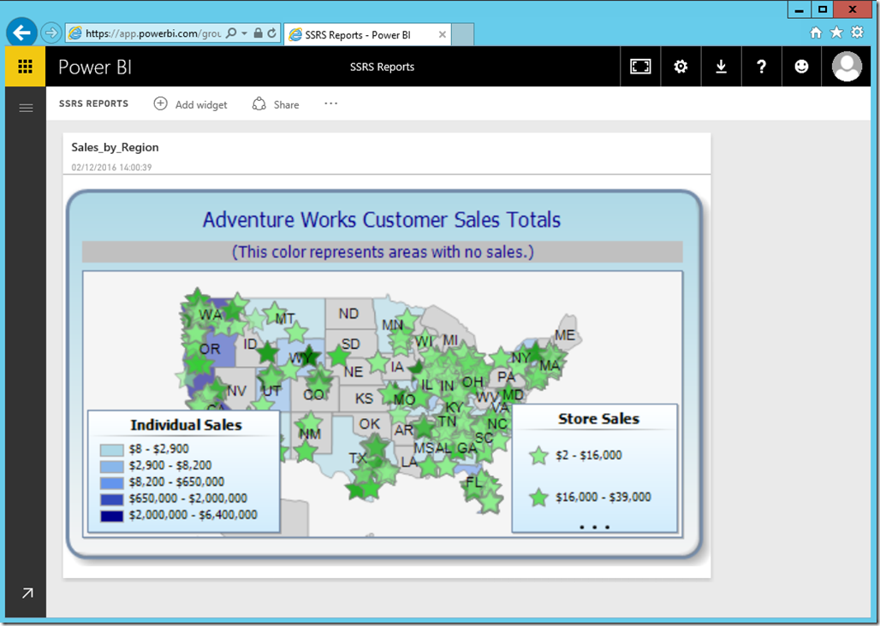
Task: Enter full screen mode icon
Action: 640,67
